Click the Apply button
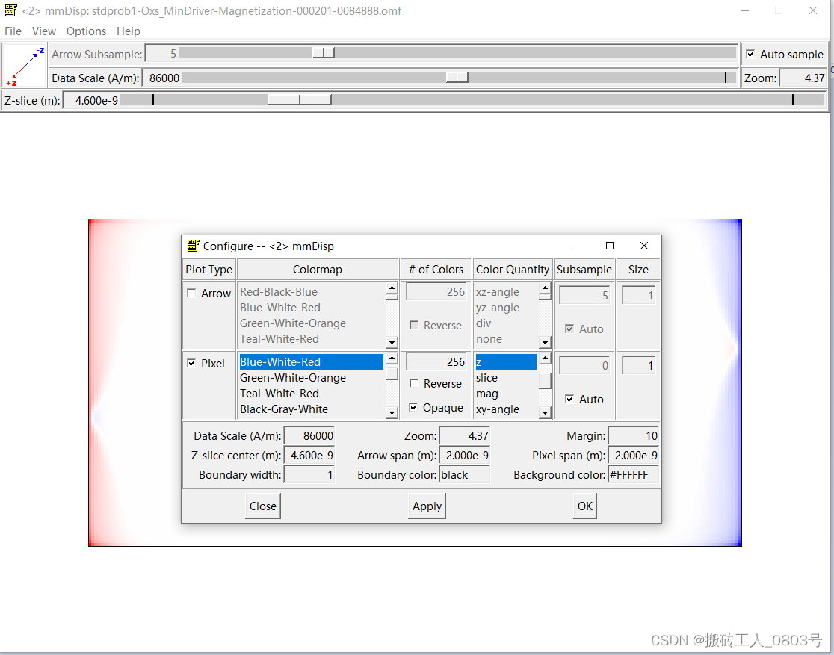The height and width of the screenshot is (655, 834). (x=427, y=506)
